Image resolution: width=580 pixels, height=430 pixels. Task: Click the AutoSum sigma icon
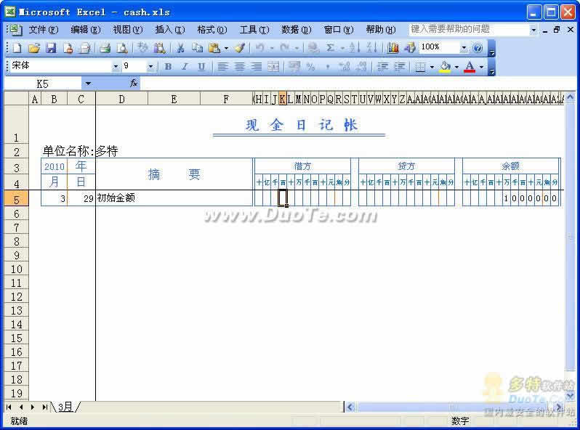click(x=331, y=48)
